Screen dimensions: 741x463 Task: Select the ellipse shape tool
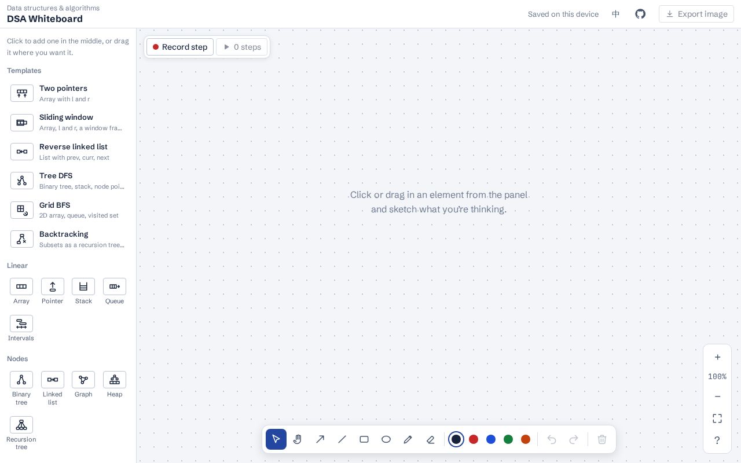(386, 439)
